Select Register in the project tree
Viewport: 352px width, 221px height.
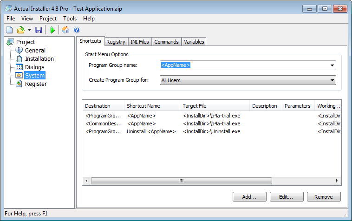pyautogui.click(x=36, y=84)
